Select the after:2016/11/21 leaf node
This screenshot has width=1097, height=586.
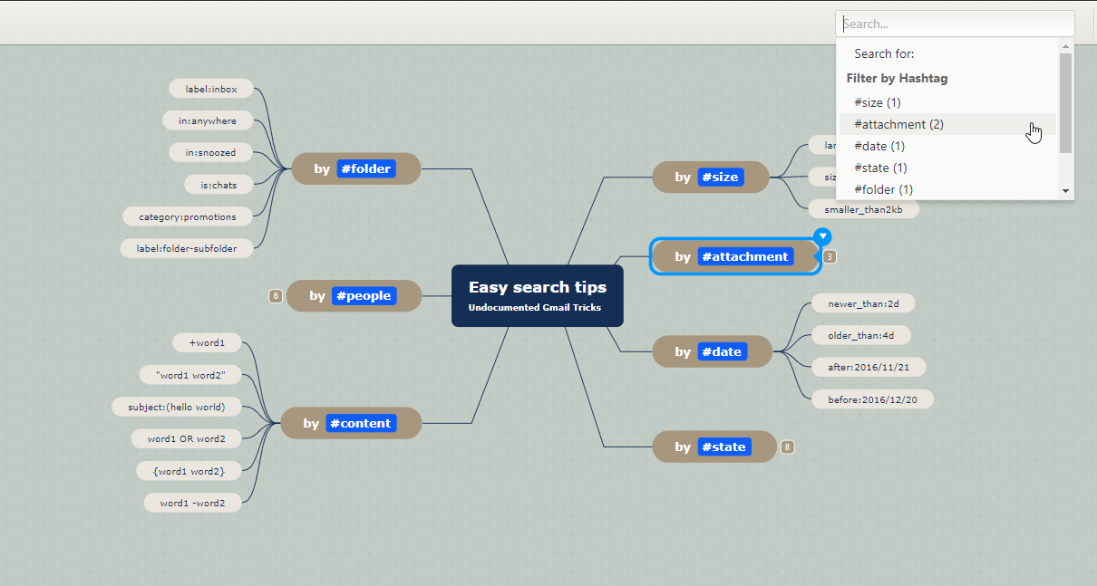click(869, 367)
